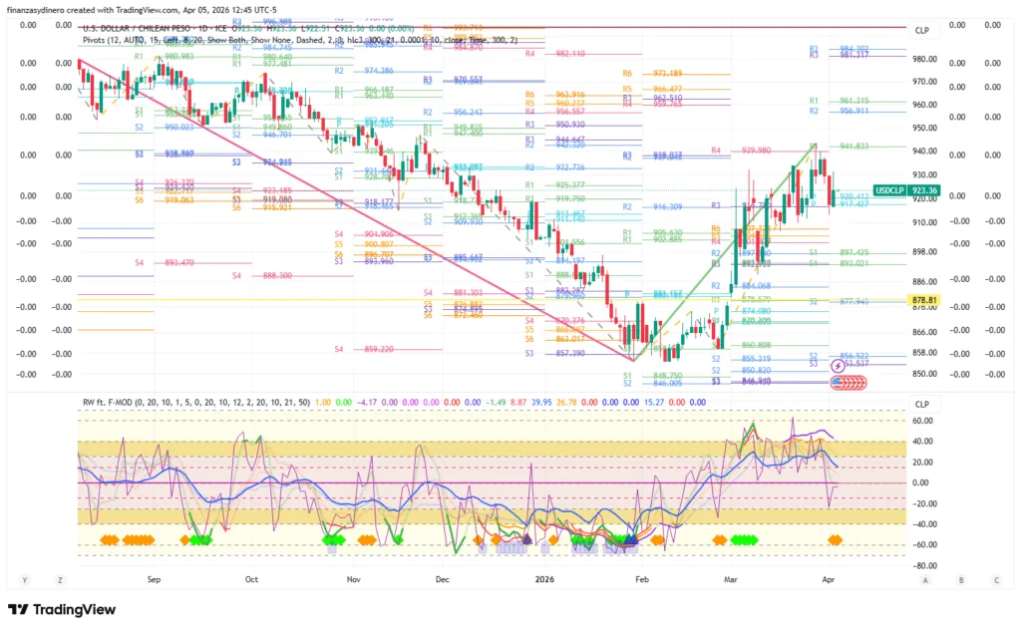Click the green diamond markers near March
Image resolution: width=1021 pixels, height=630 pixels.
[743, 539]
